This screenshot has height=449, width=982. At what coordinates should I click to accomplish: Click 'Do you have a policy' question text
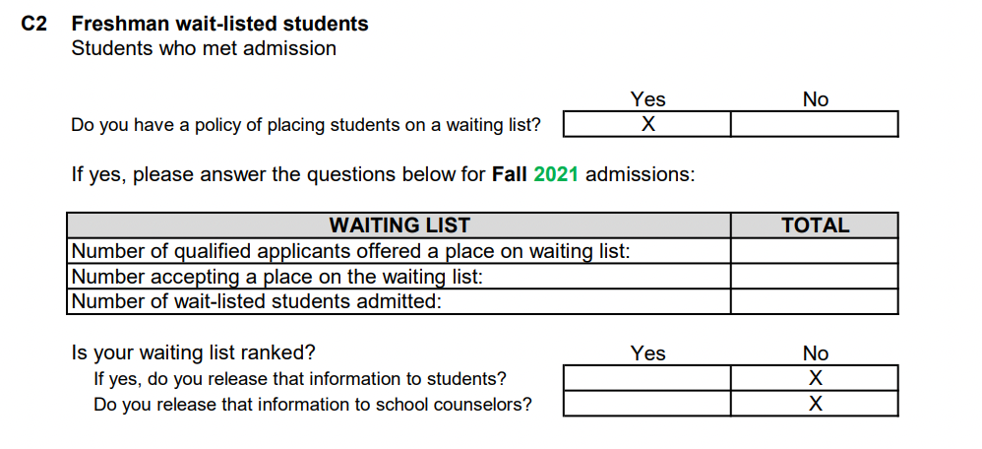[306, 125]
